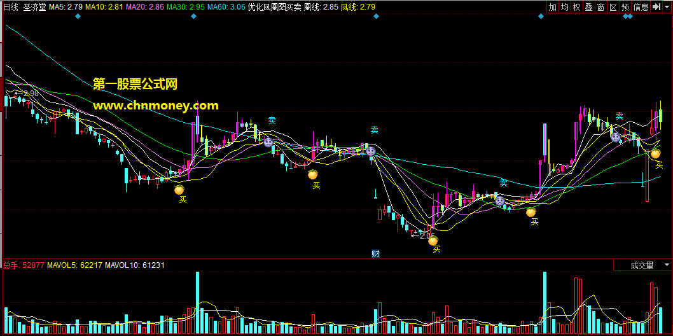
Task: Click the fourth peach buy signal icon
Action: click(x=531, y=211)
